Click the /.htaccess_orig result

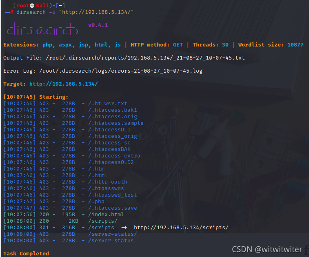[x=113, y=136]
